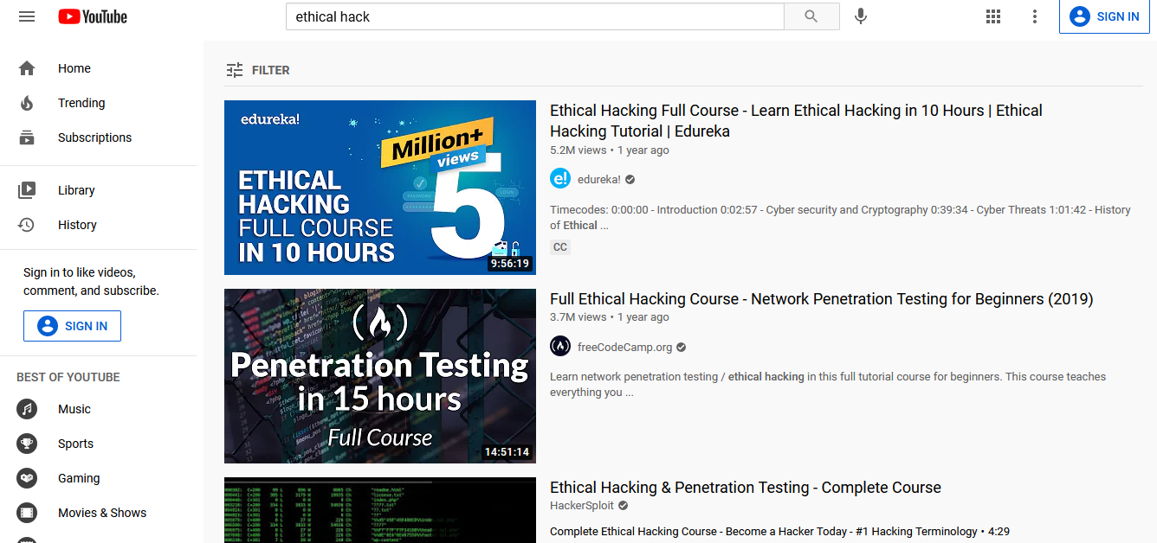Open the YouTube apps grid
Viewport: 1157px width, 543px height.
tap(993, 16)
